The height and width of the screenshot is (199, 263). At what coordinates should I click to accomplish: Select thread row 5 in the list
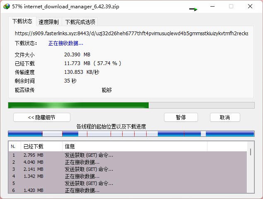pyautogui.click(x=128, y=183)
